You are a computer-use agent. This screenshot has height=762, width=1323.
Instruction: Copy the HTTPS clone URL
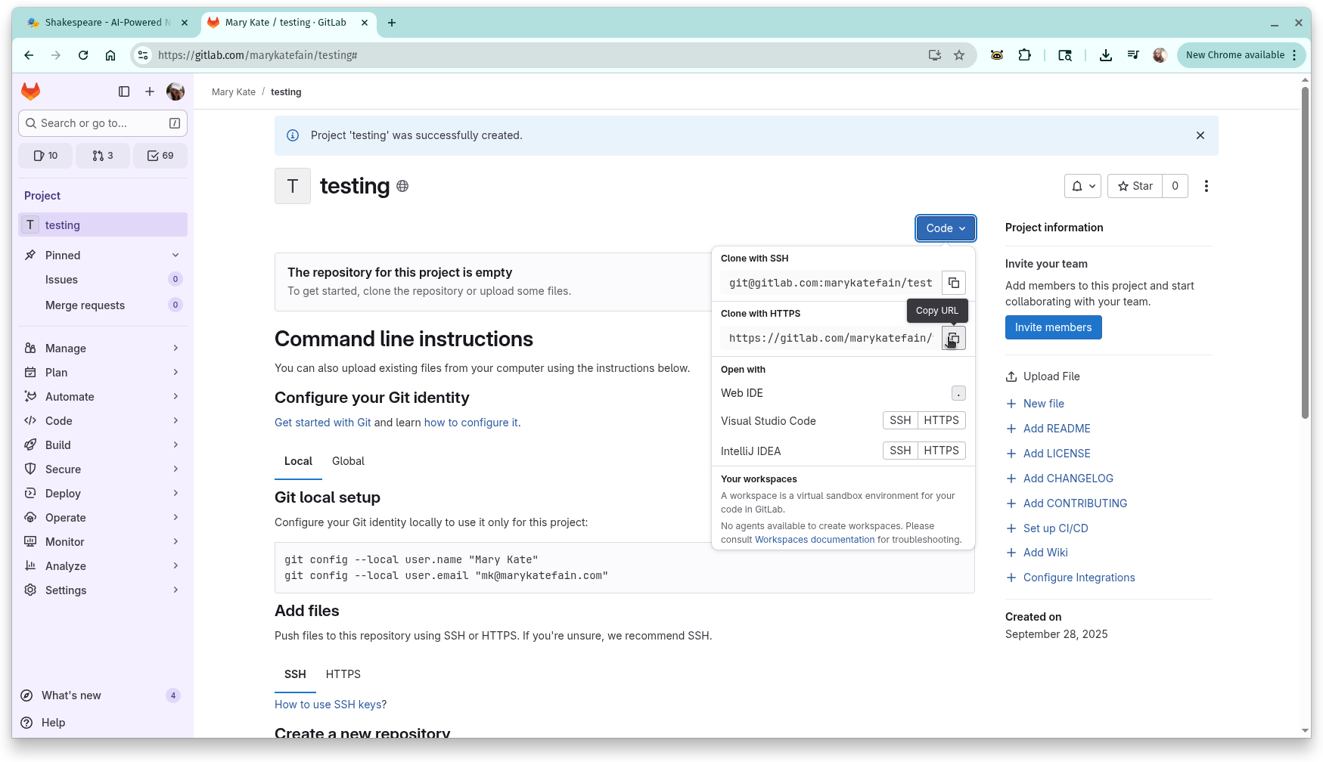tap(953, 338)
